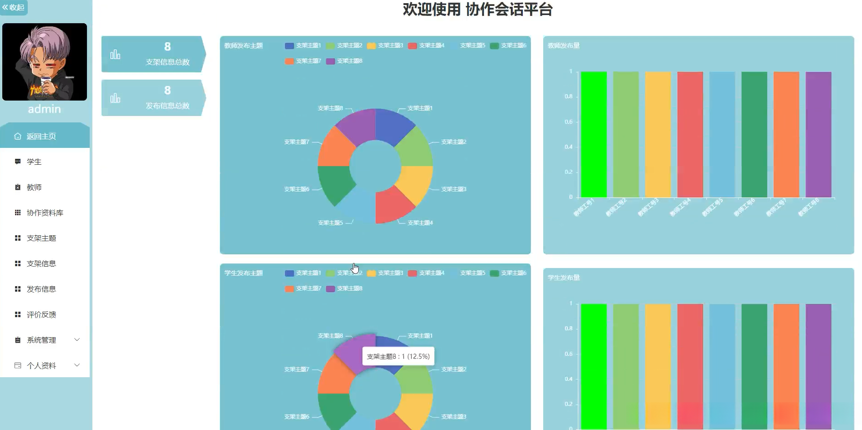Select the 评价反馈 icon

(x=17, y=314)
